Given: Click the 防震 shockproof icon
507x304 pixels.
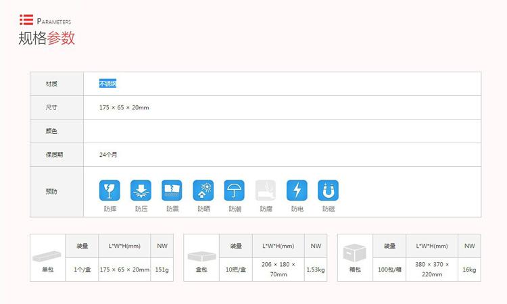Looking at the screenshot, I should pyautogui.click(x=172, y=190).
